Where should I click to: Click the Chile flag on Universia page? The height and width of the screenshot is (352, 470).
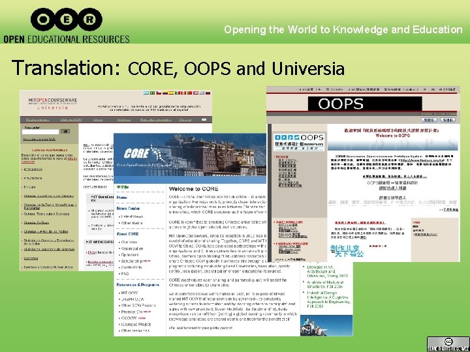click(159, 93)
